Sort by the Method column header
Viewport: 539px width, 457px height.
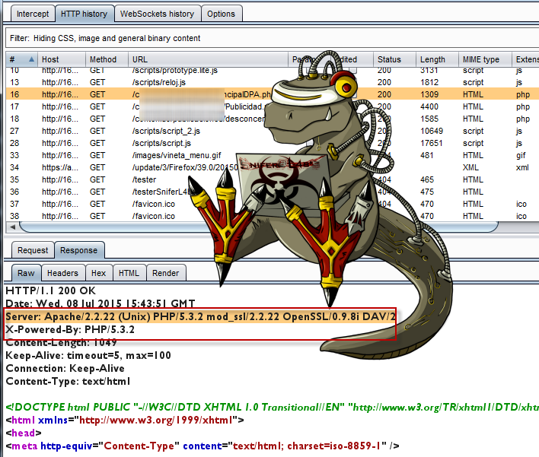tap(107, 59)
